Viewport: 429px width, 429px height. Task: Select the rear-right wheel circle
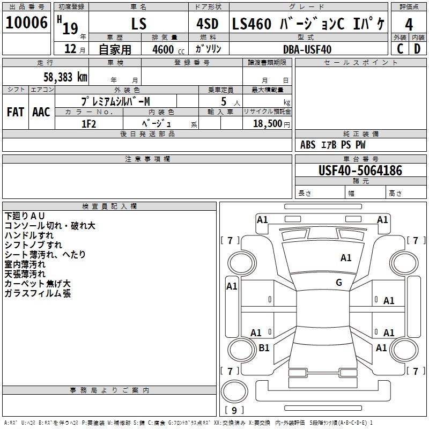click(404, 350)
